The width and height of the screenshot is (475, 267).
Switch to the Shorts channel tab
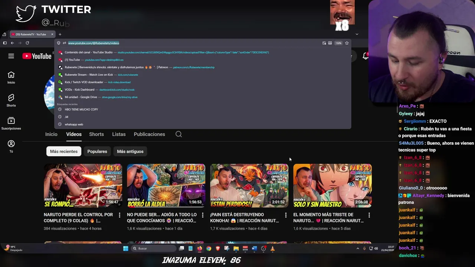click(x=96, y=134)
